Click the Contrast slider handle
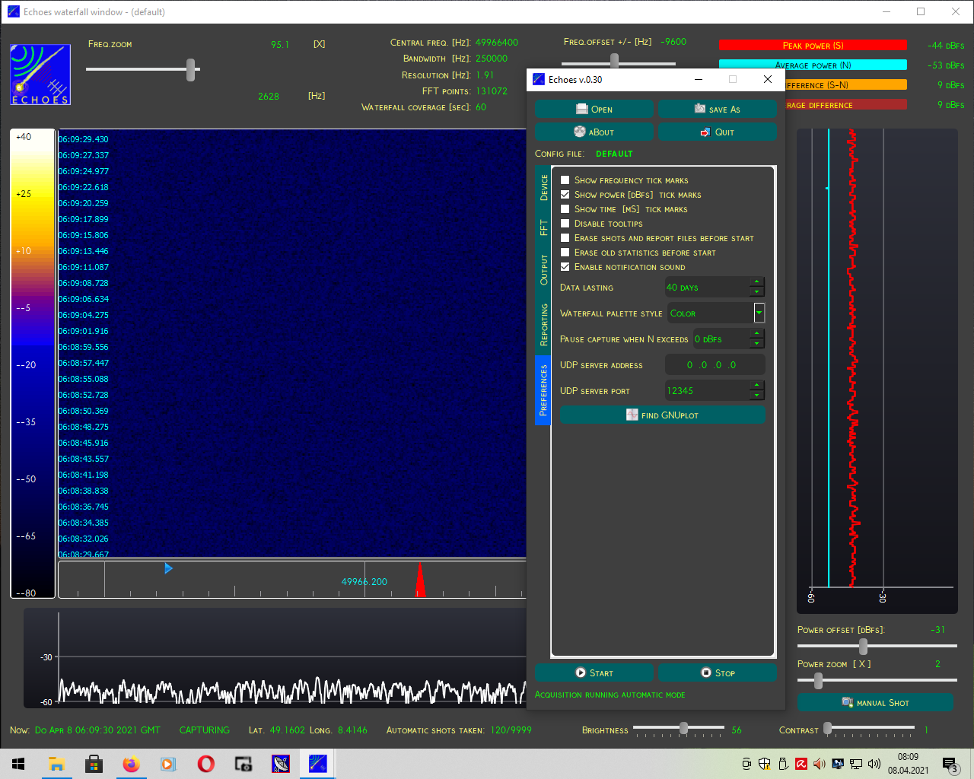The height and width of the screenshot is (779, 974). point(827,728)
